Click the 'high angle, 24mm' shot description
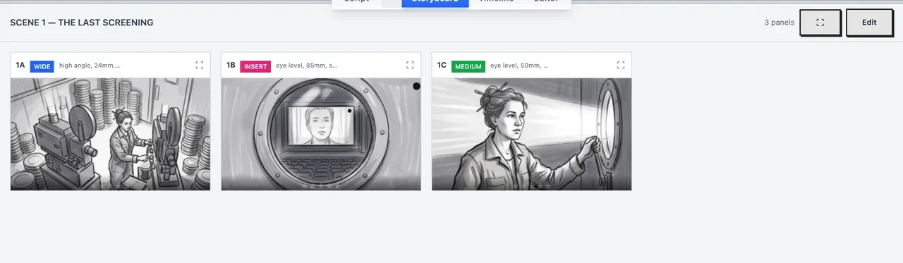The height and width of the screenshot is (263, 903). [90, 66]
